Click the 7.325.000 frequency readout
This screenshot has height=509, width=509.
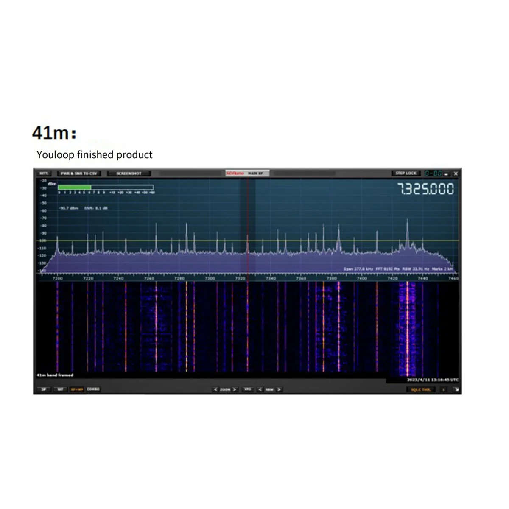[x=425, y=189]
